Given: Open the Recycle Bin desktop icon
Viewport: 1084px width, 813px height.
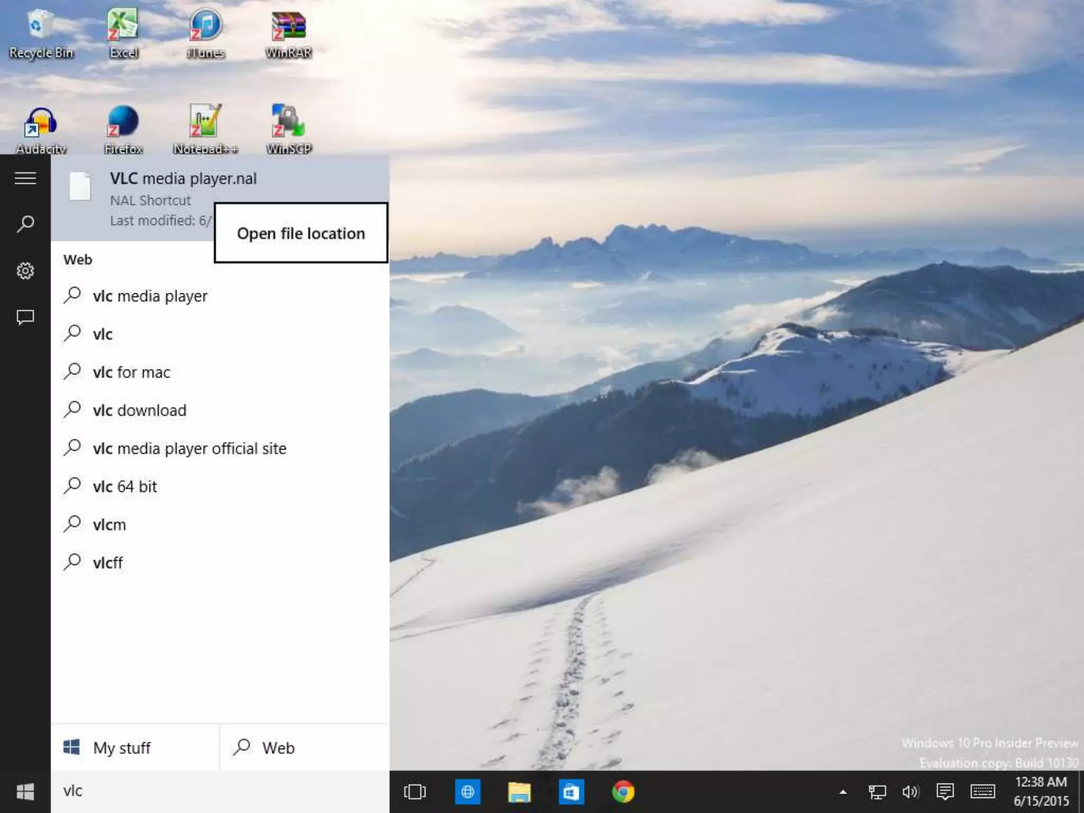Looking at the screenshot, I should [41, 33].
